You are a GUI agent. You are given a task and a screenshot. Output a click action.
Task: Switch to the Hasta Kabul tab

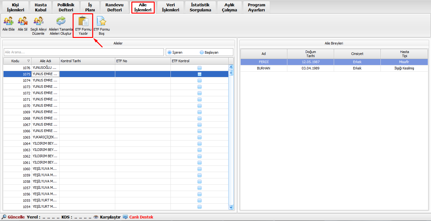(x=41, y=7)
